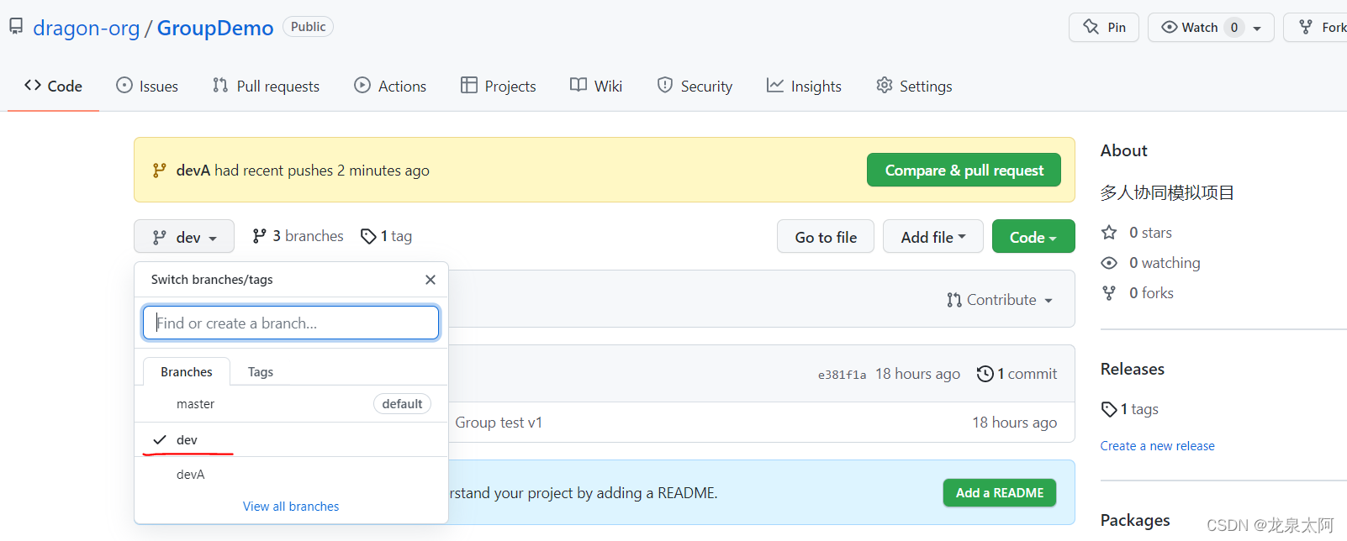Open the repository Settings tab
Image resolution: width=1347 pixels, height=541 pixels.
(914, 86)
